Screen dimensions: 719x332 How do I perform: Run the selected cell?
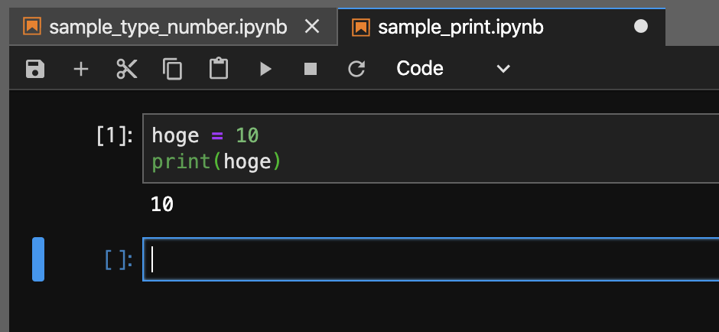coord(265,70)
